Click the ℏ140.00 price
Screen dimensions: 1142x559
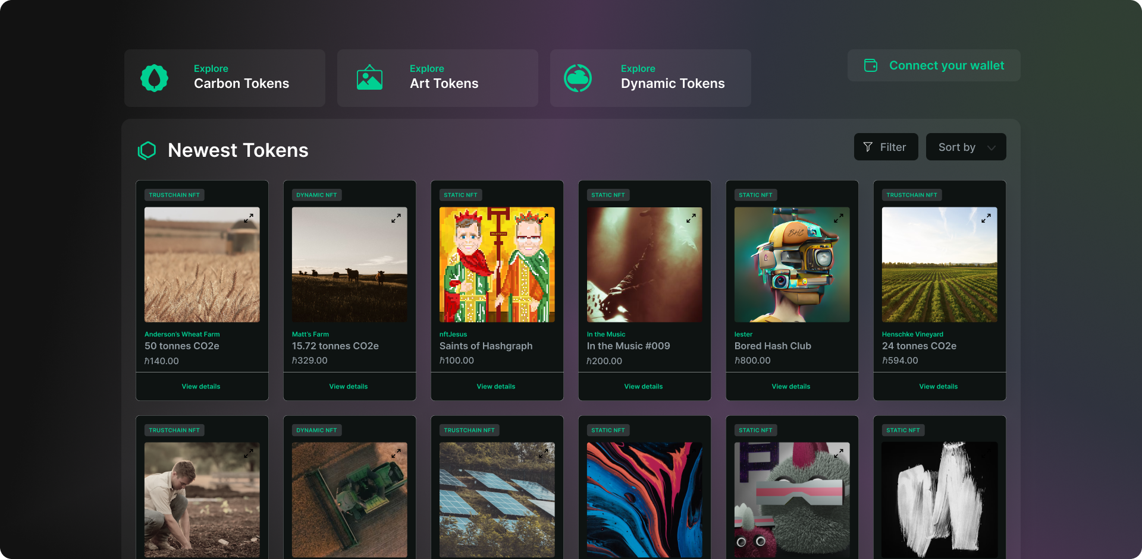coord(162,361)
